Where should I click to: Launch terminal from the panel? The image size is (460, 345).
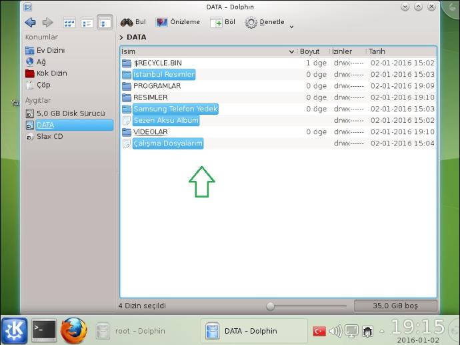click(x=44, y=330)
